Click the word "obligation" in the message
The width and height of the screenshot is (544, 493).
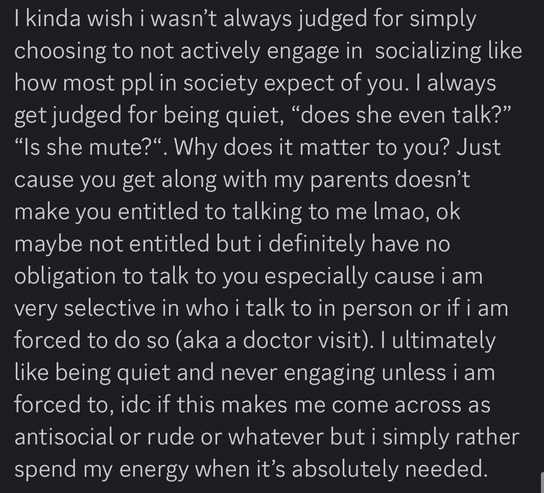click(65, 276)
